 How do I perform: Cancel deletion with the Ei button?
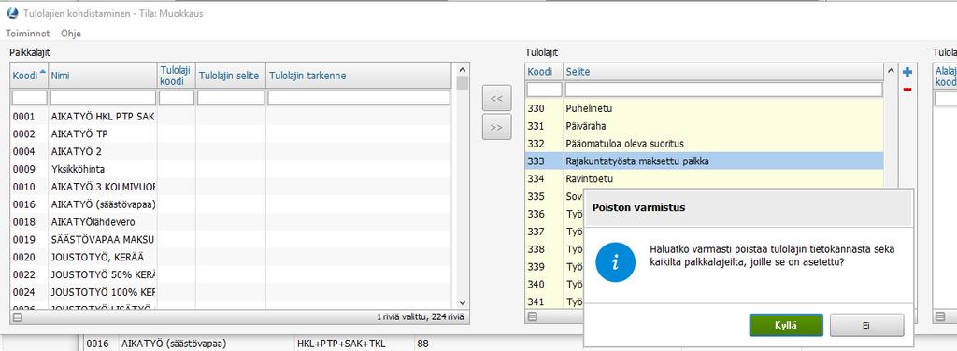(x=866, y=325)
